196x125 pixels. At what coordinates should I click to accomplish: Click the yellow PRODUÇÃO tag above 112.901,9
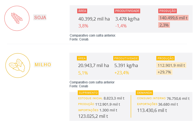166,58
